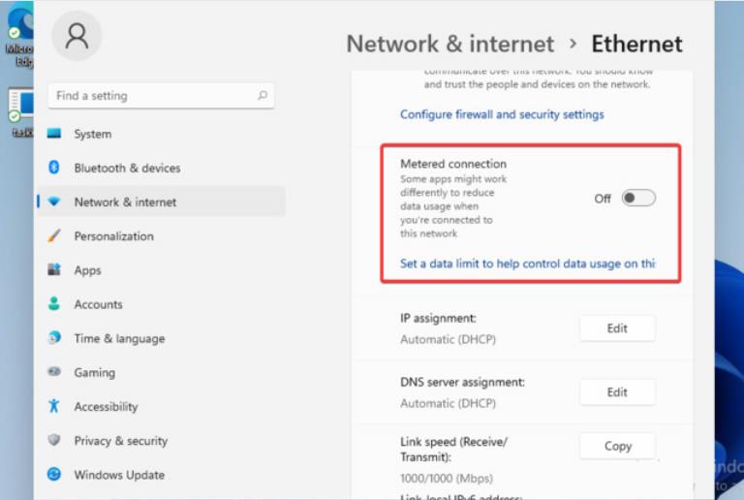The image size is (744, 500).
Task: Toggle the Metered connection switch
Action: click(638, 198)
